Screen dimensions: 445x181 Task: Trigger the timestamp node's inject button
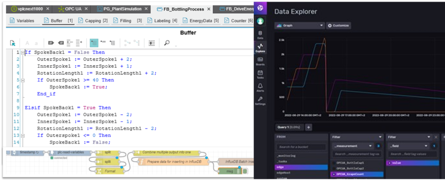coord(9,153)
